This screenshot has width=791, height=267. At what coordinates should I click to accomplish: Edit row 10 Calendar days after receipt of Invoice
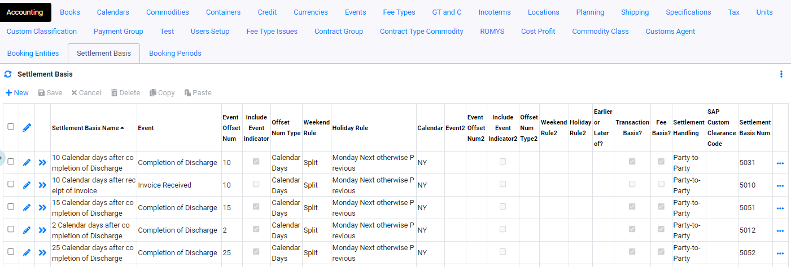click(x=27, y=185)
